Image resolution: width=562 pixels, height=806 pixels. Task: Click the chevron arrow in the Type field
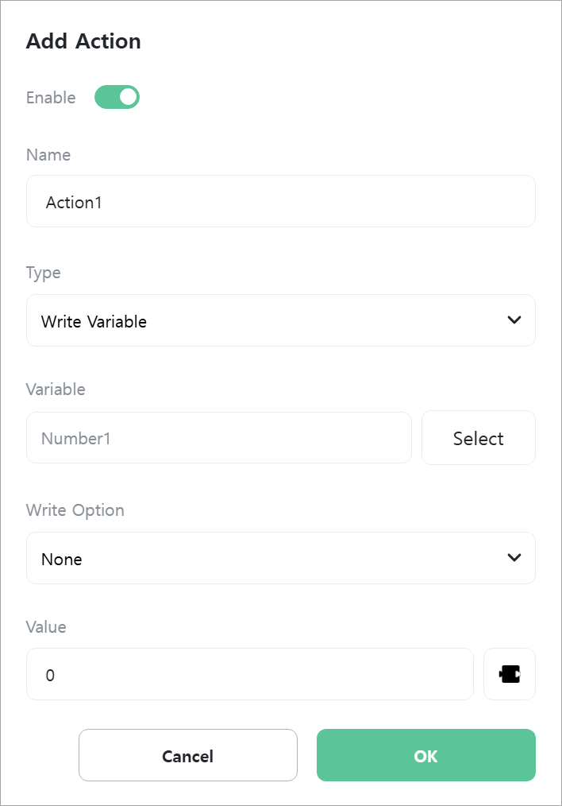point(514,320)
